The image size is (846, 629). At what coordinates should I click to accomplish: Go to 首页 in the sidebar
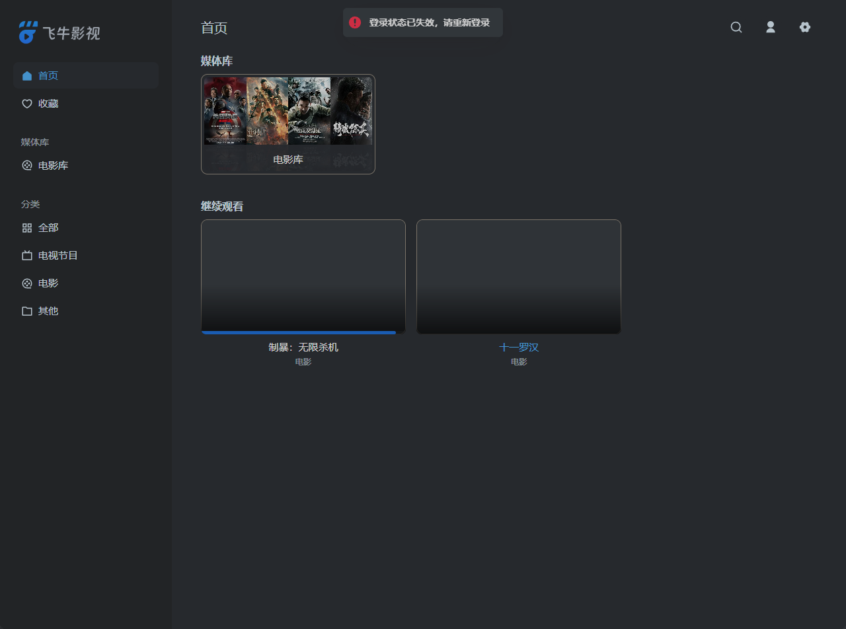click(86, 76)
